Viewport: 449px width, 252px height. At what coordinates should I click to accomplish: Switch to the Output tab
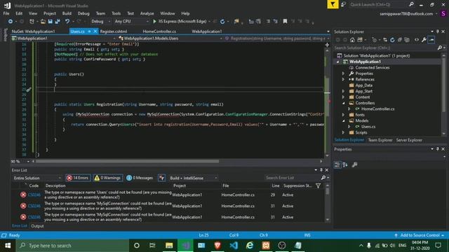click(37, 226)
